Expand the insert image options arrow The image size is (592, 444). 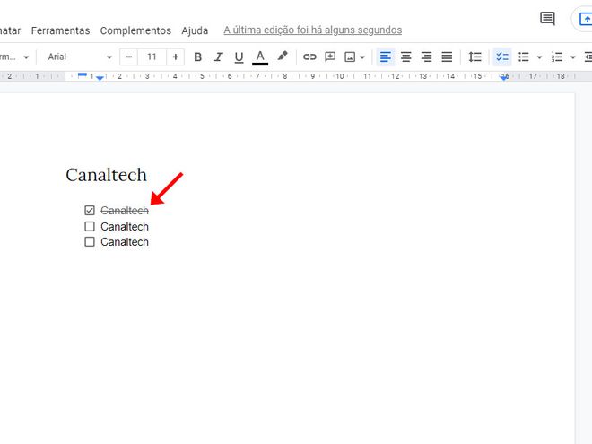pos(362,57)
